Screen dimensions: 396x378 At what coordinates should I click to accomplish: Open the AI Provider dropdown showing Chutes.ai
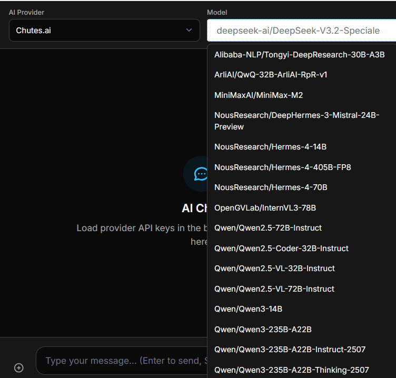pyautogui.click(x=104, y=31)
